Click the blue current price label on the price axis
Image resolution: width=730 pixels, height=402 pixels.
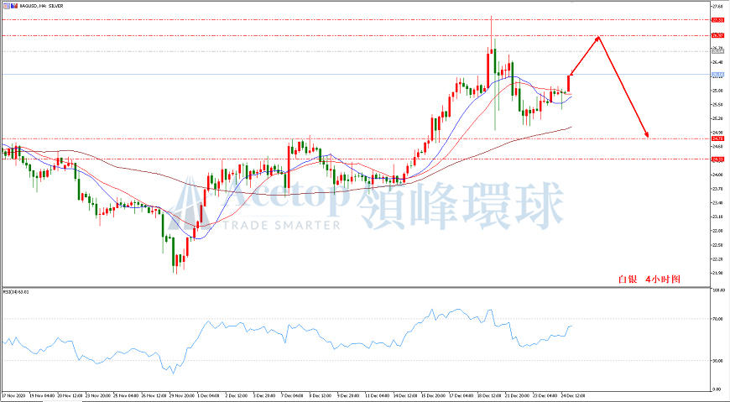717,75
